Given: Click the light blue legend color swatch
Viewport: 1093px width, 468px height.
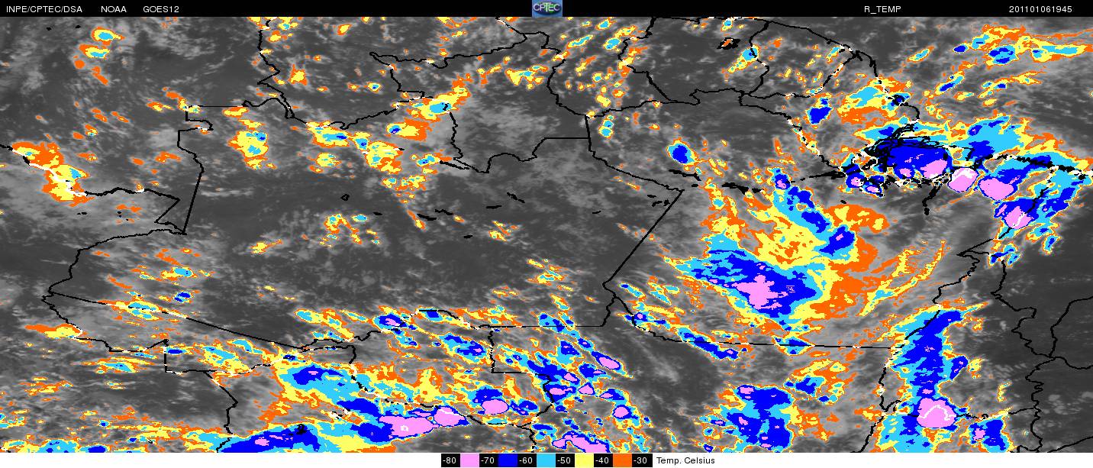Looking at the screenshot, I should click(x=546, y=460).
